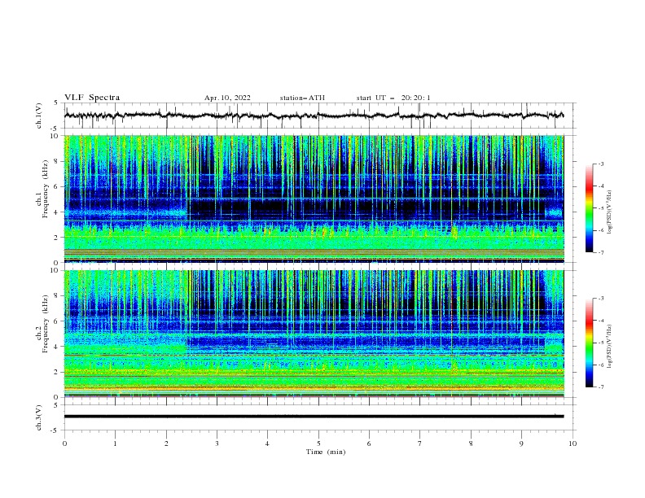645x498 pixels.
Task: Click the "-7" tick on ch.2 colorbar
Action: pos(601,387)
